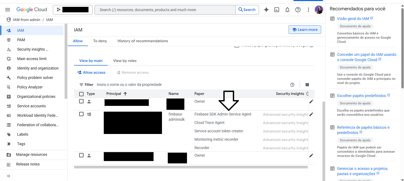Click the Learn more button
The width and height of the screenshot is (404, 181).
click(305, 30)
